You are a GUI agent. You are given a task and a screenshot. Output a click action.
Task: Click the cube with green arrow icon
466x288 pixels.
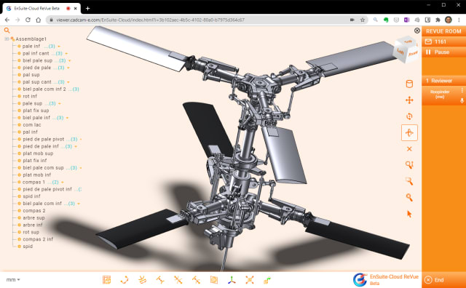(x=267, y=280)
